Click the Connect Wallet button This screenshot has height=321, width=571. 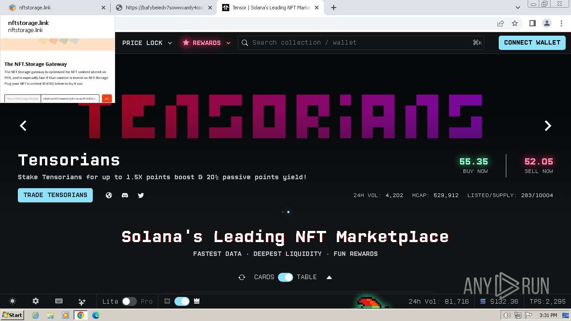pyautogui.click(x=532, y=43)
